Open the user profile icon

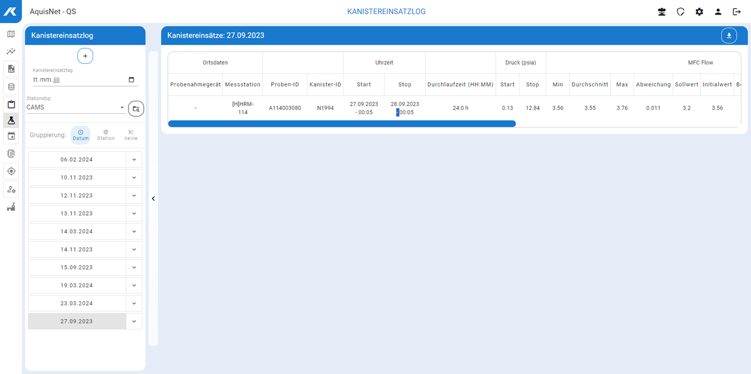pos(718,12)
